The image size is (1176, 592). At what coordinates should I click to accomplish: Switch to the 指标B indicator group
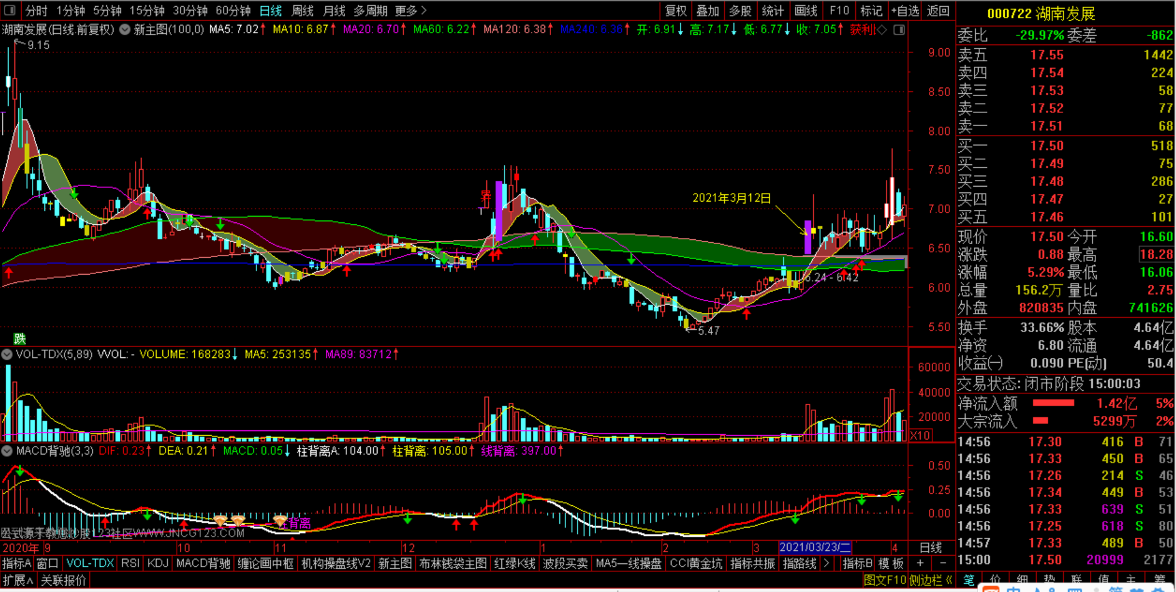(x=858, y=563)
